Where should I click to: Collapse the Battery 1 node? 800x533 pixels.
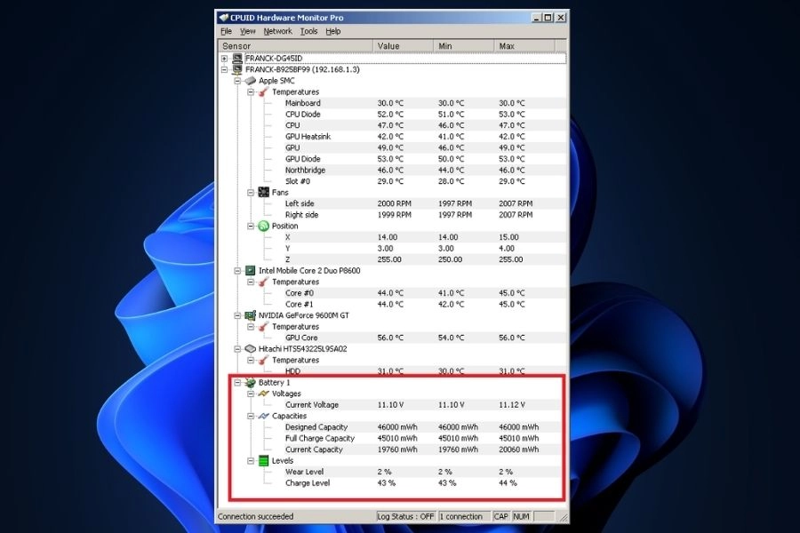coord(237,383)
